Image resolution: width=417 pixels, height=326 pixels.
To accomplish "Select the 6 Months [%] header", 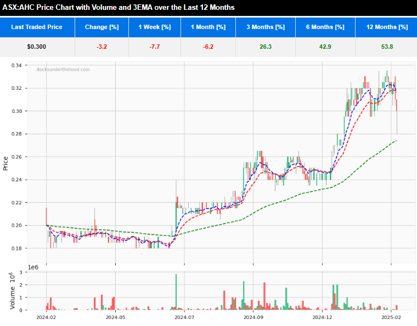I will click(x=325, y=27).
